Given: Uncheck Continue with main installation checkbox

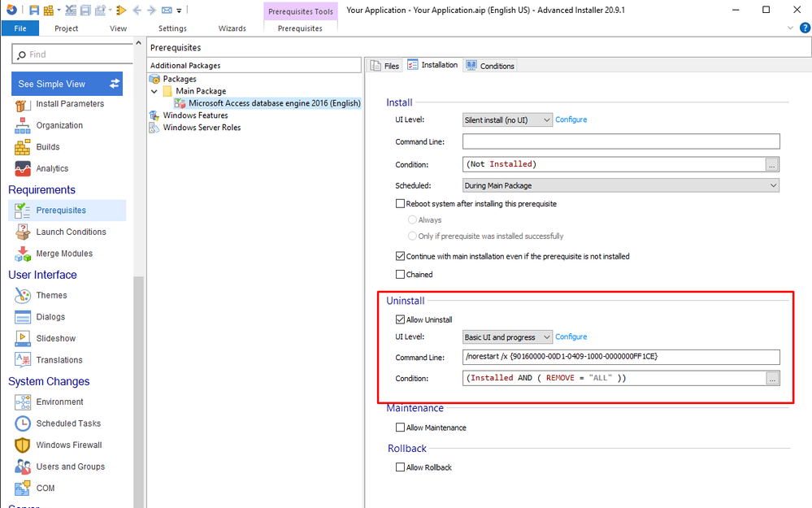Looking at the screenshot, I should pyautogui.click(x=400, y=256).
